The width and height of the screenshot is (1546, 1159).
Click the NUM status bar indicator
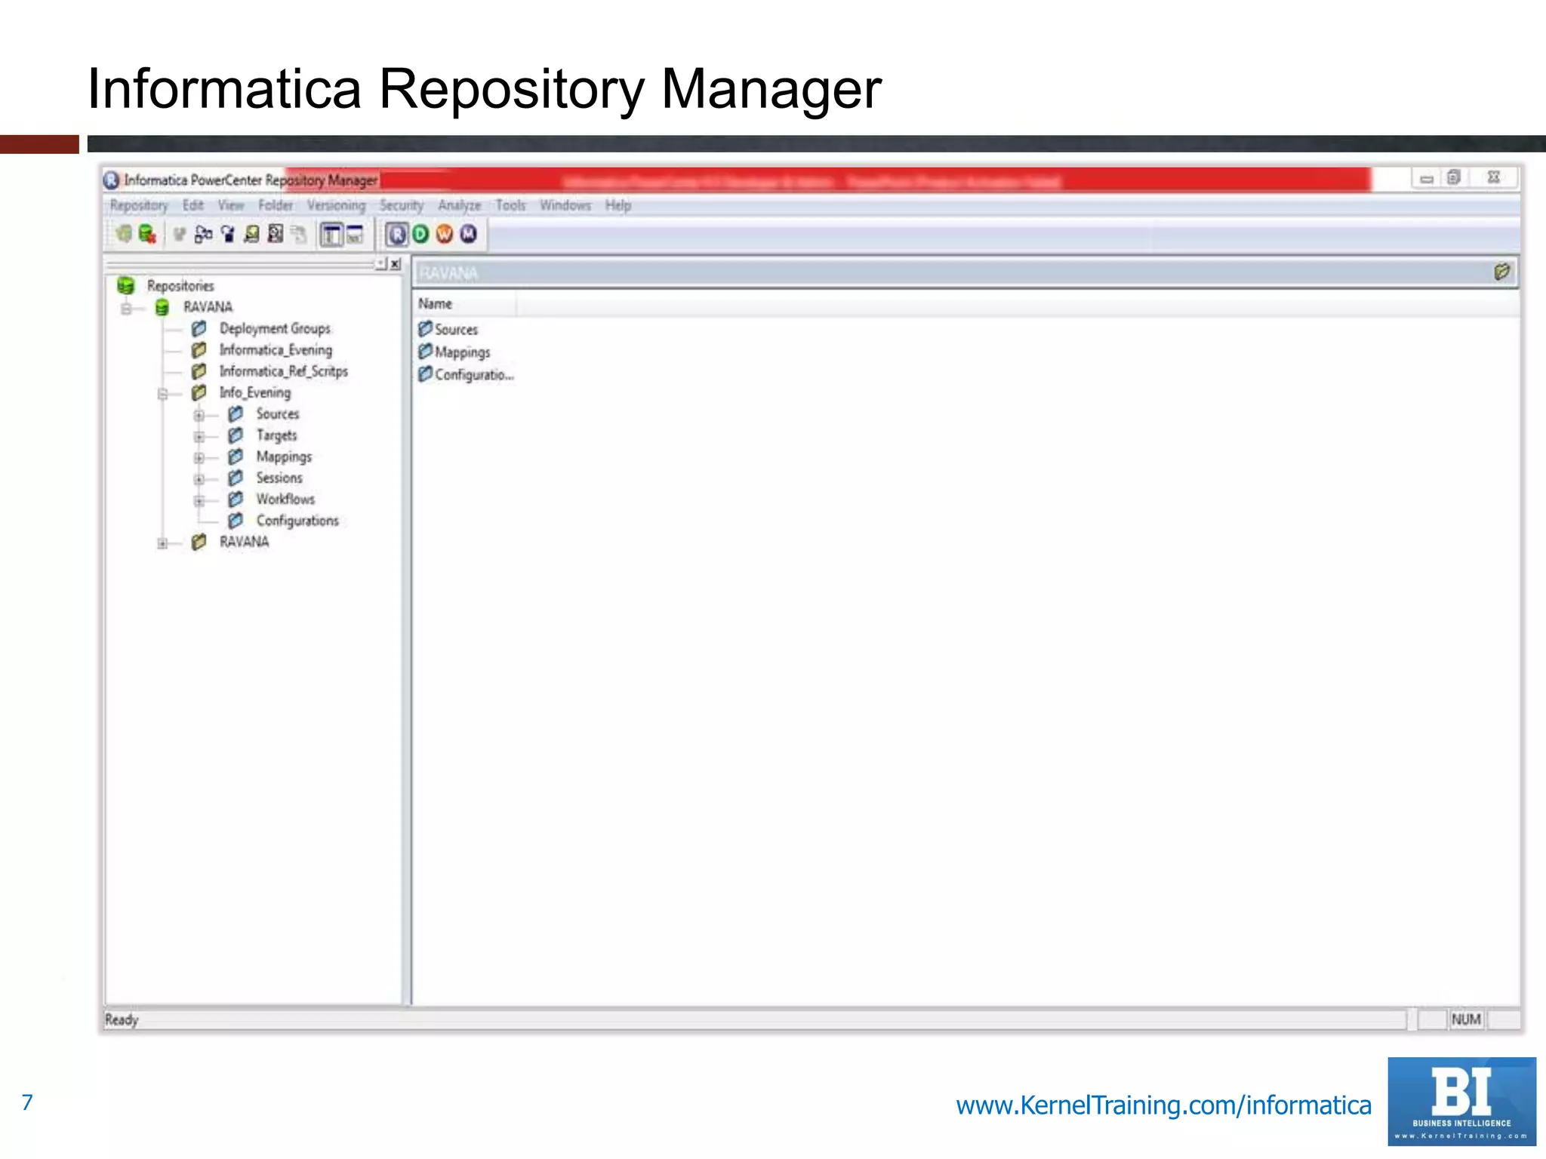[x=1466, y=1019]
